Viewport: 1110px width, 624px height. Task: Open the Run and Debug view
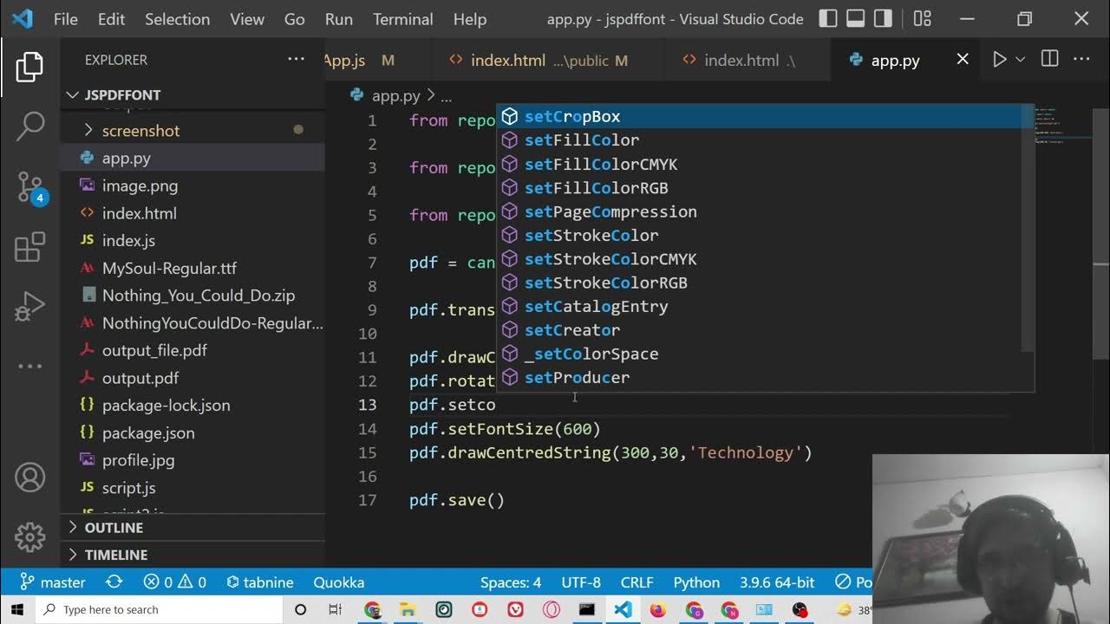point(29,306)
